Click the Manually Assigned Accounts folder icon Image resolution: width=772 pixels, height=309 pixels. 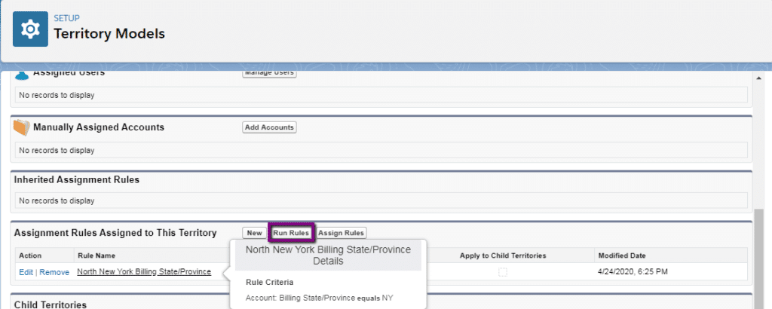pos(22,127)
